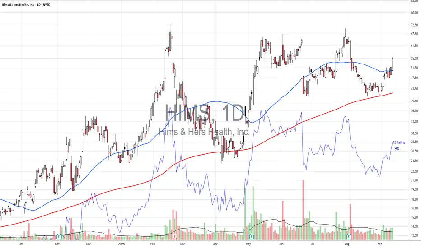Click the 72.50 price axis label
Viewport: 421px width, 248px height.
coord(414,25)
